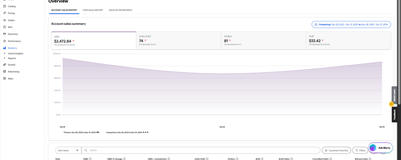Viewport: 401px width, 160px height.
Task: Click the calendar icon in date comparison
Action: point(316,25)
